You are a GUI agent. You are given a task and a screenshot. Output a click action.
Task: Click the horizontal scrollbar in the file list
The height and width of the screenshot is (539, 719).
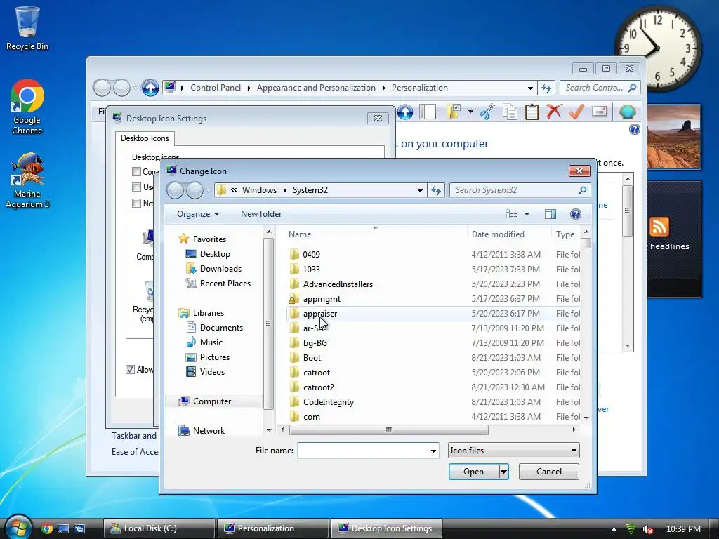click(x=389, y=430)
